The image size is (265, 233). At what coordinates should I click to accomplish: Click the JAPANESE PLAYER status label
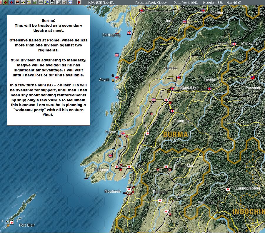coord(101,3)
